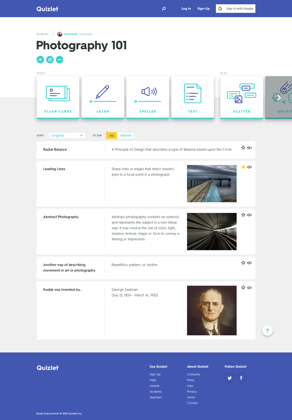
Task: Switch filter to Starred
Action: 126,136
